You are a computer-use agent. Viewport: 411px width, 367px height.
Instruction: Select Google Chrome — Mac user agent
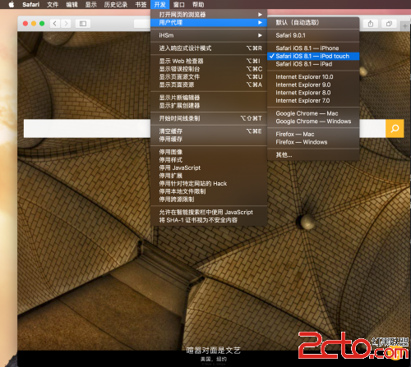(x=313, y=113)
